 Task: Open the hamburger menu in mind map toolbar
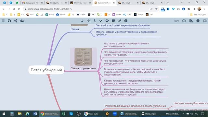(3, 21)
